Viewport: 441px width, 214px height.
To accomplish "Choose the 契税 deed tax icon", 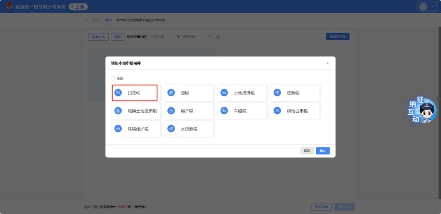I will coord(171,93).
